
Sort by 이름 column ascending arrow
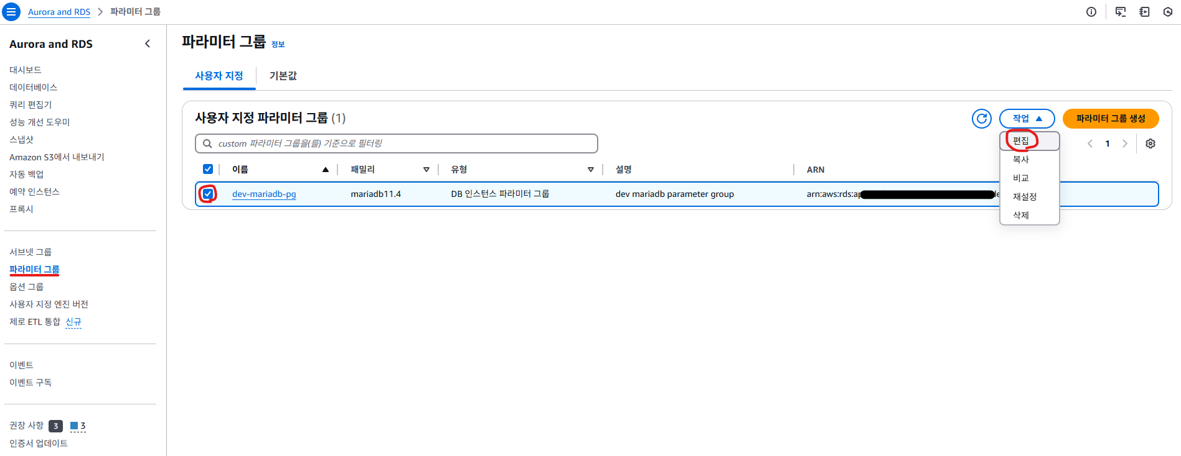[325, 170]
